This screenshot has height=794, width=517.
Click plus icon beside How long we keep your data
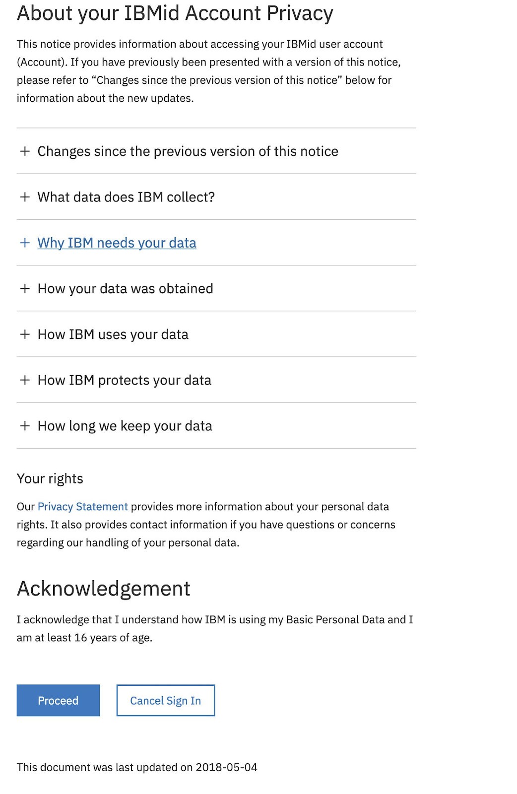click(25, 426)
